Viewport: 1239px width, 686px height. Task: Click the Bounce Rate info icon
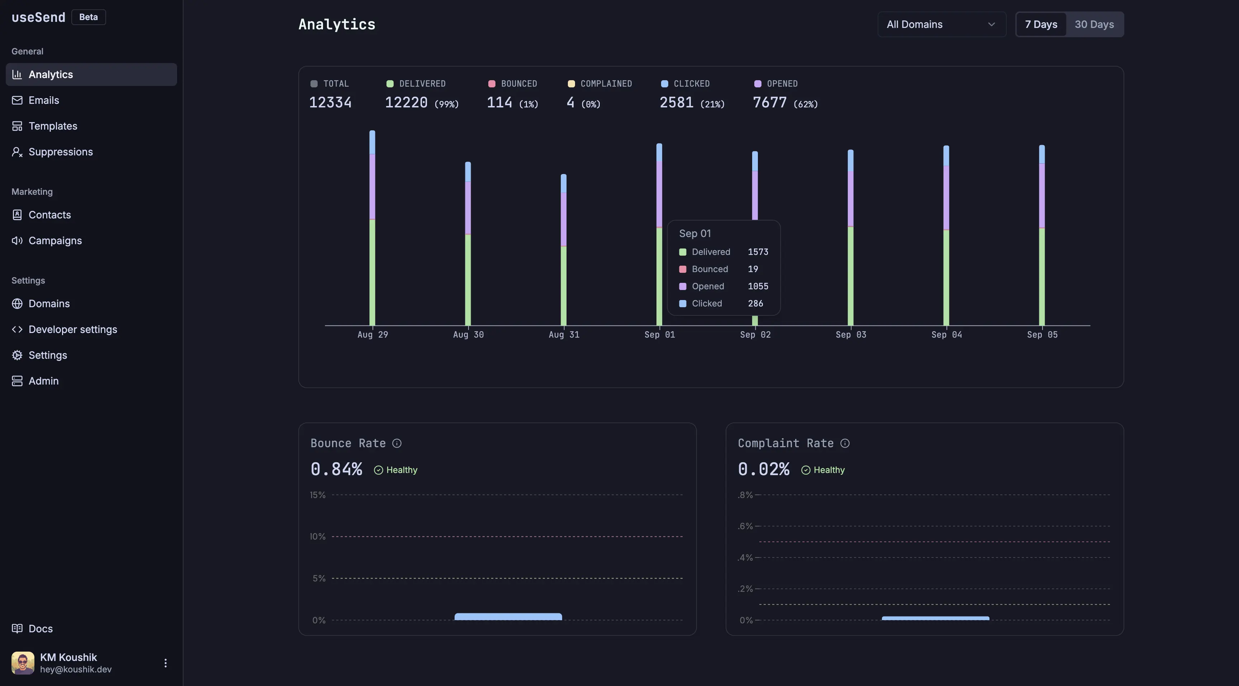[x=397, y=443]
